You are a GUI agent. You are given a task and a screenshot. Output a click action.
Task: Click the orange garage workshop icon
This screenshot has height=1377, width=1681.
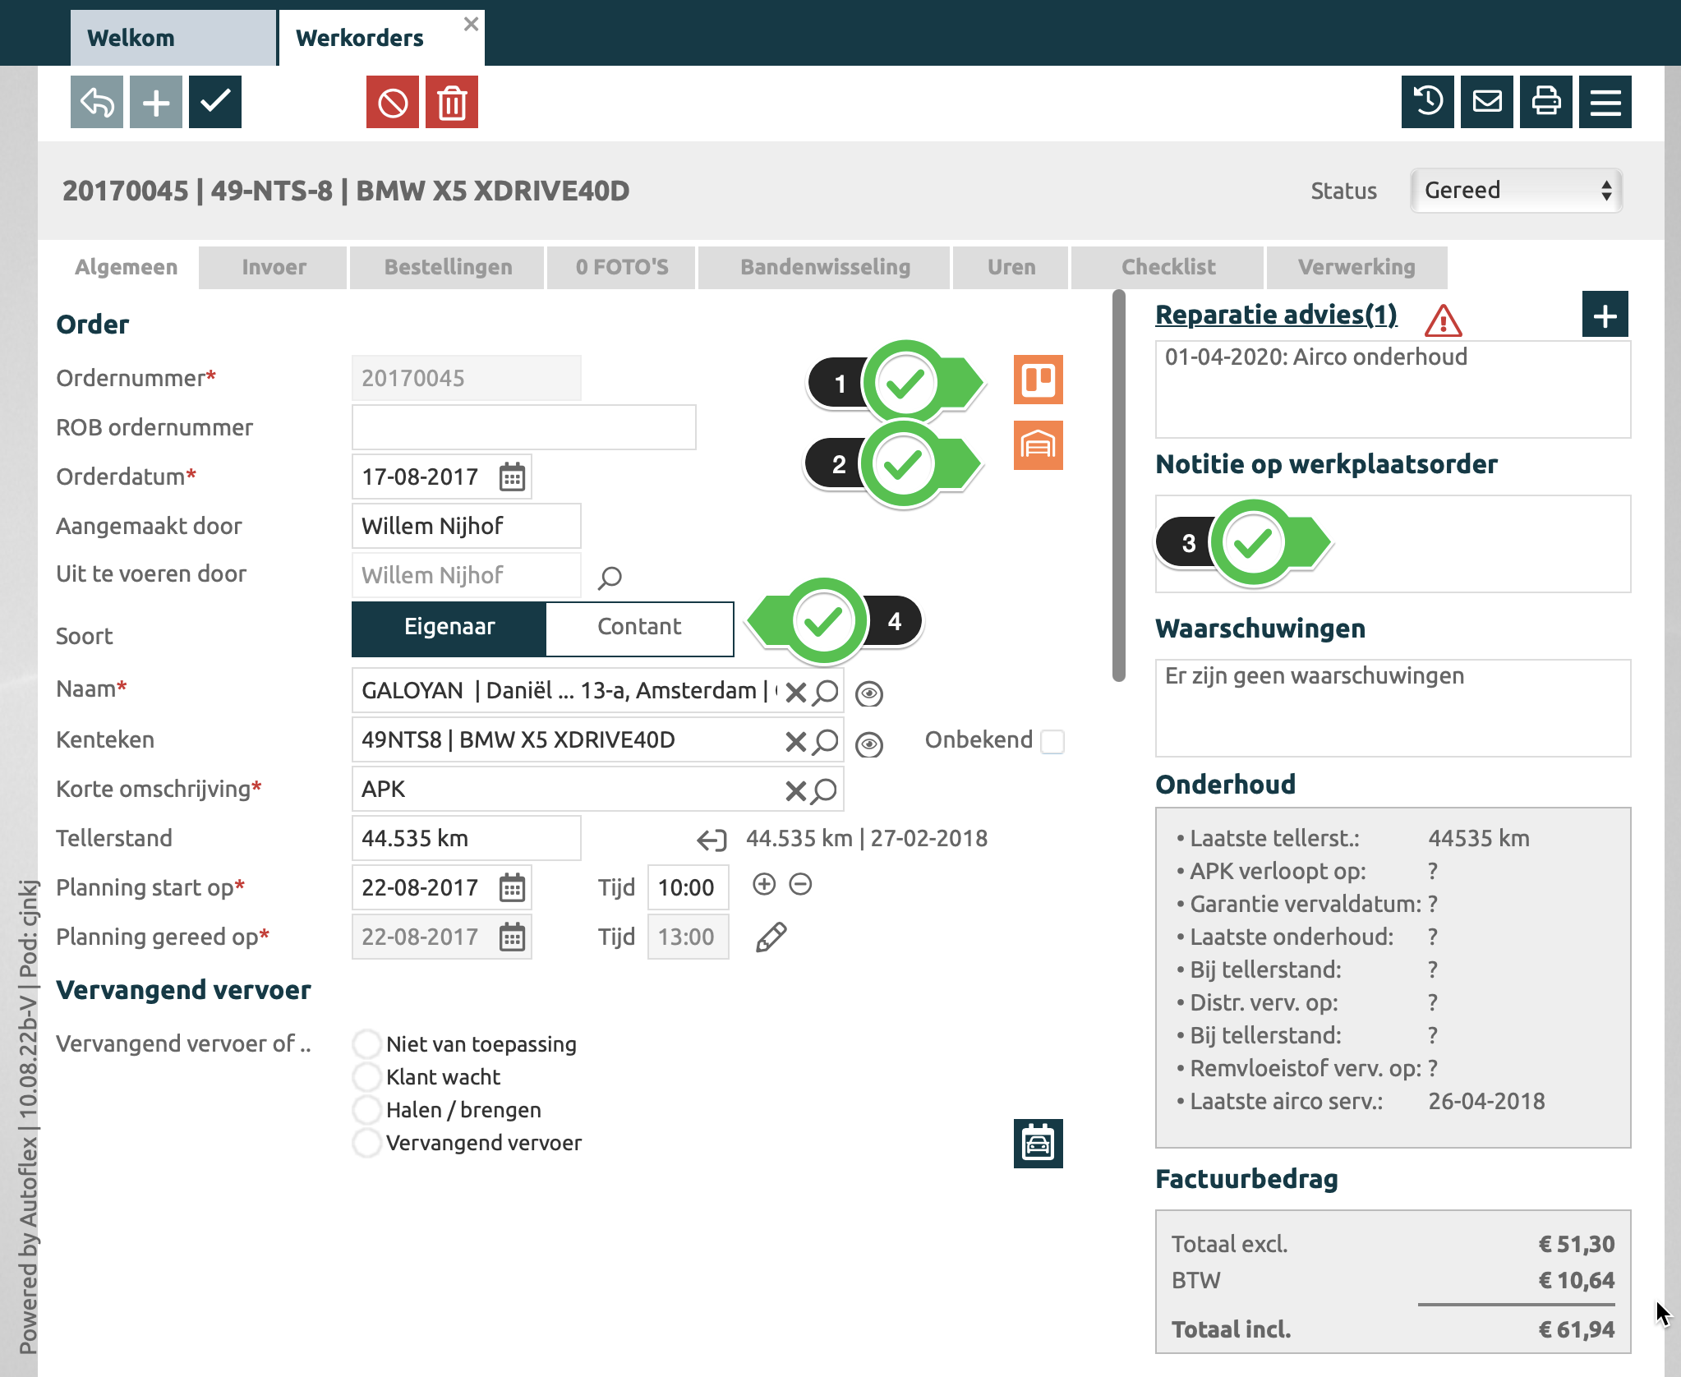pos(1038,445)
